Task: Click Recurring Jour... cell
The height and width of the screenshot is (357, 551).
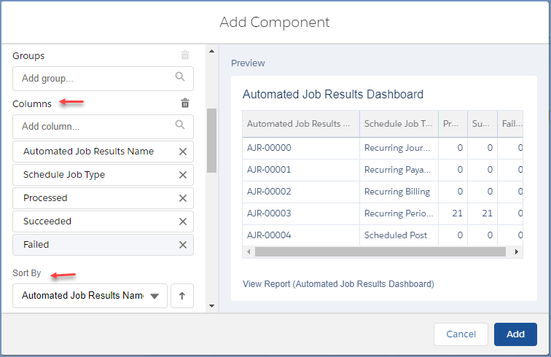Action: [x=399, y=148]
